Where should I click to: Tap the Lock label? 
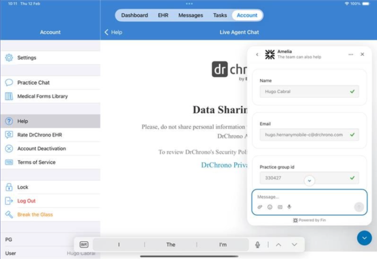(x=23, y=187)
